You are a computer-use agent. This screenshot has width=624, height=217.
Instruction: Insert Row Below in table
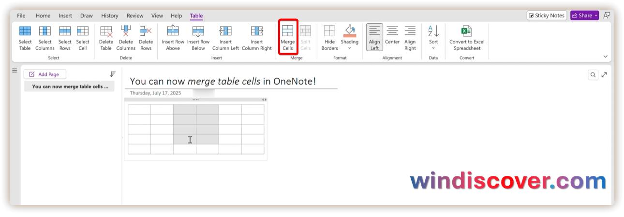(x=198, y=38)
